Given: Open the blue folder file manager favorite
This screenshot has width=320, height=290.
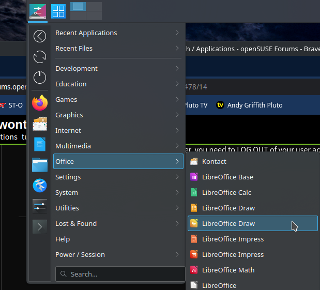Looking at the screenshot, I should click(40, 165).
